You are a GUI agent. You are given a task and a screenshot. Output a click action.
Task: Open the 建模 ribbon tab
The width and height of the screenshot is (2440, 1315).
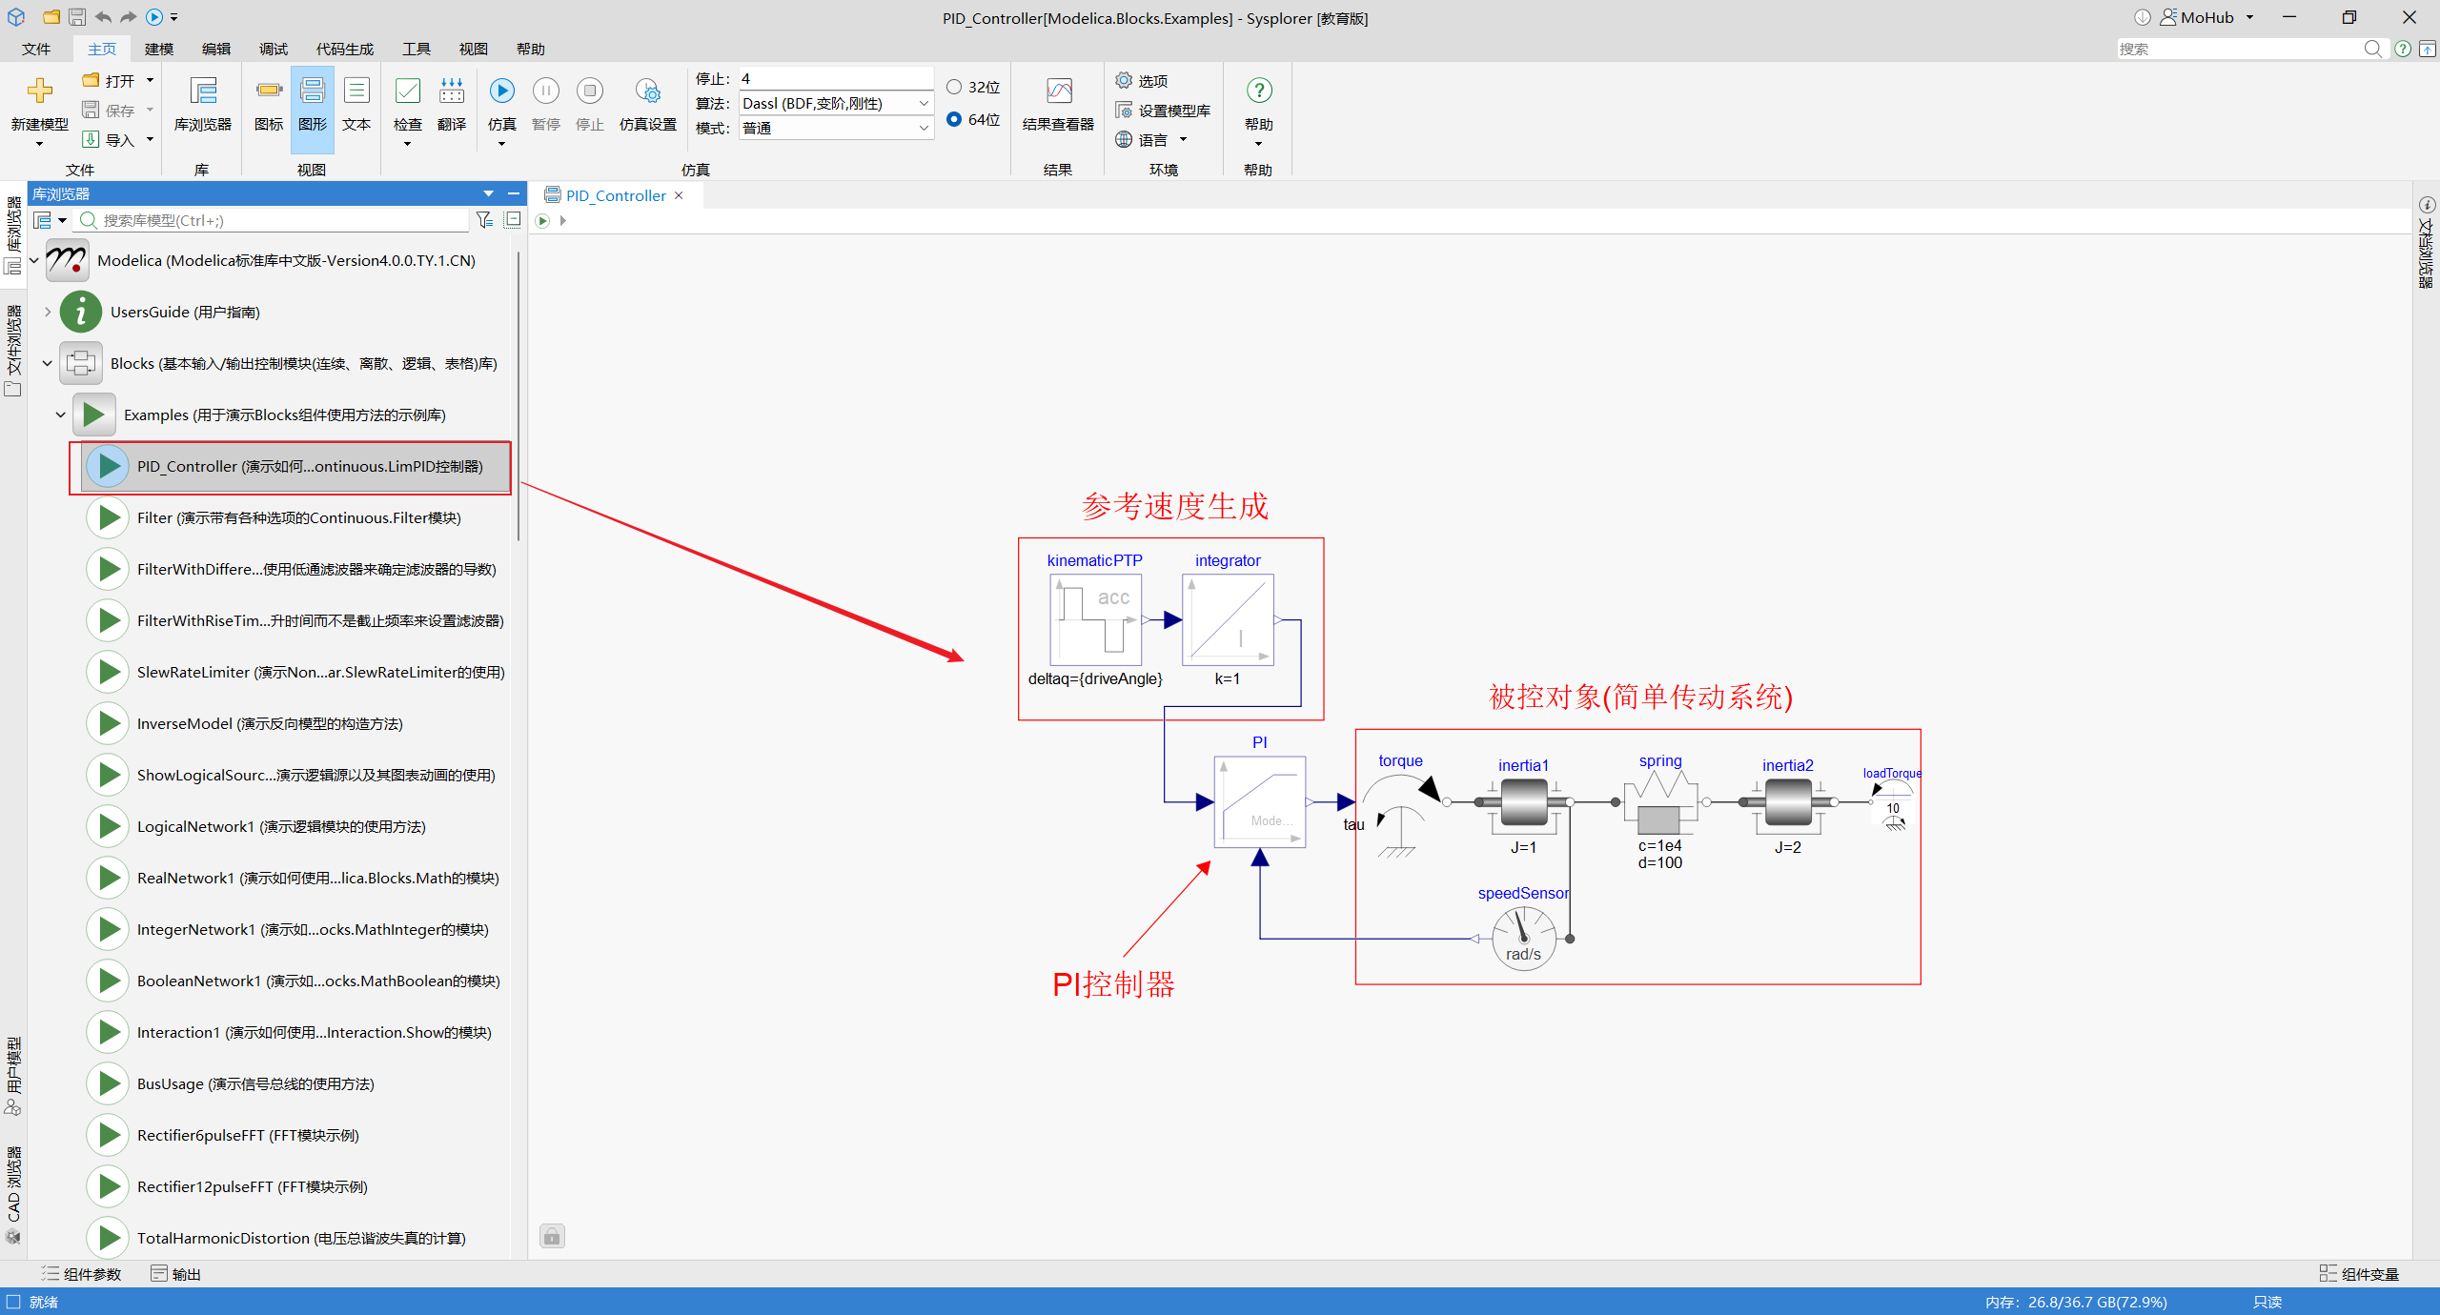coord(159,49)
